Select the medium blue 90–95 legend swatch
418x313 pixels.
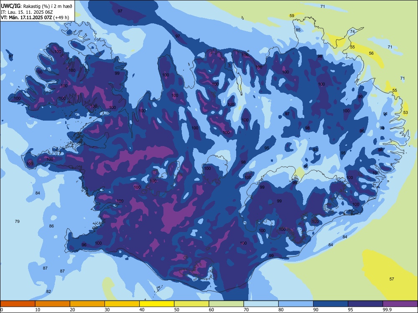click(331, 304)
